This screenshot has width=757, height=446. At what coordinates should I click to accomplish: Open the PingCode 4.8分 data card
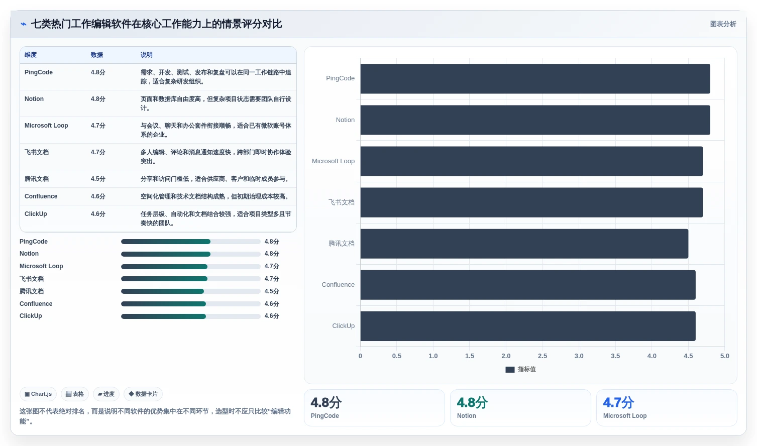point(374,408)
